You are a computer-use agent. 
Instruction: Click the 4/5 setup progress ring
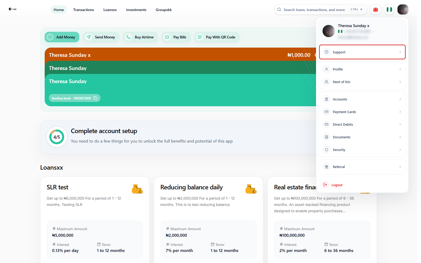click(57, 137)
